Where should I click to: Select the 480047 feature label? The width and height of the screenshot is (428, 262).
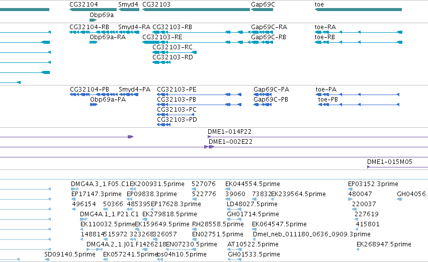pyautogui.click(x=360, y=194)
